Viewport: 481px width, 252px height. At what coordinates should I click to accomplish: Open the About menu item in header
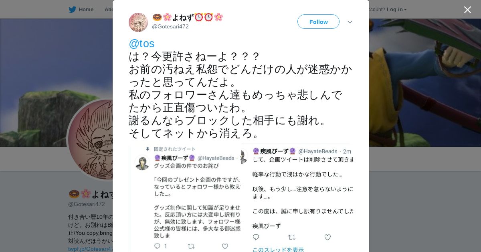109,9
